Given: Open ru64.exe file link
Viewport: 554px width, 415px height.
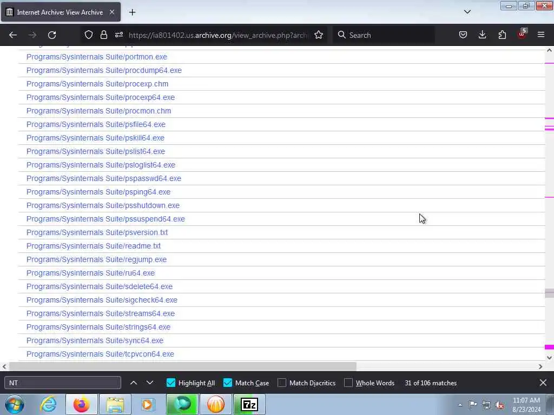Looking at the screenshot, I should point(91,273).
